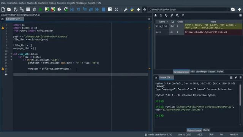
Task: Interrupt kernel with console stop button
Action: (231, 78)
